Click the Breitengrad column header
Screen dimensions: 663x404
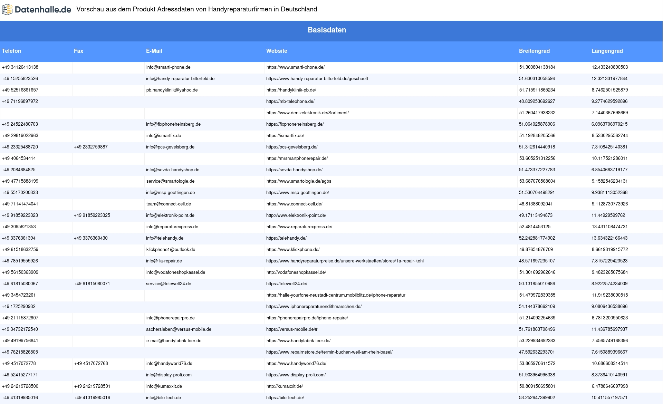point(534,51)
